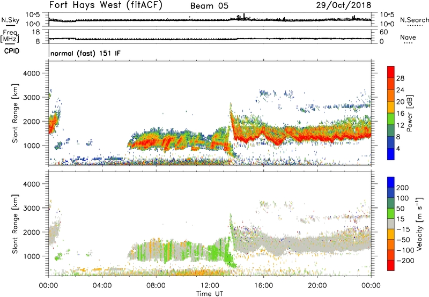
Task: Click '1000' tick on the power panel
Action: (x=31, y=145)
